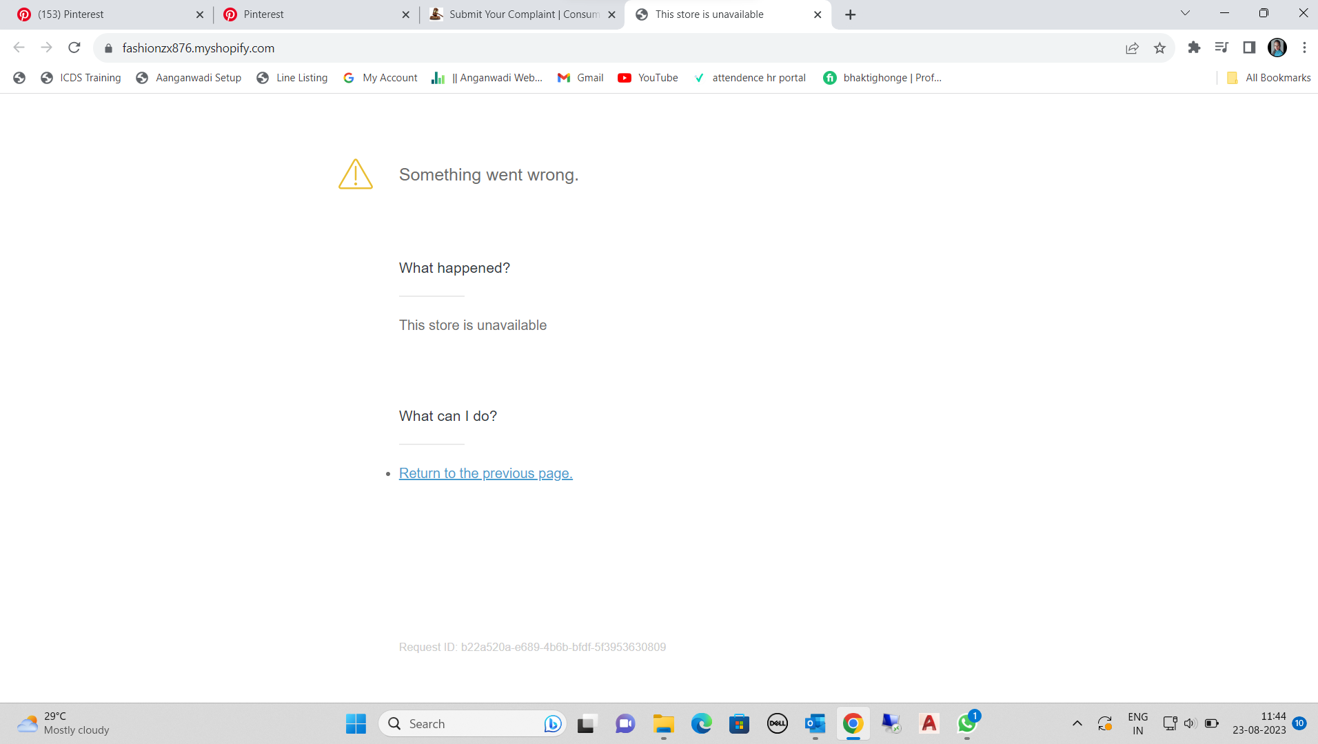The image size is (1318, 744).
Task: Open the Extensions puzzle icon
Action: click(x=1194, y=48)
